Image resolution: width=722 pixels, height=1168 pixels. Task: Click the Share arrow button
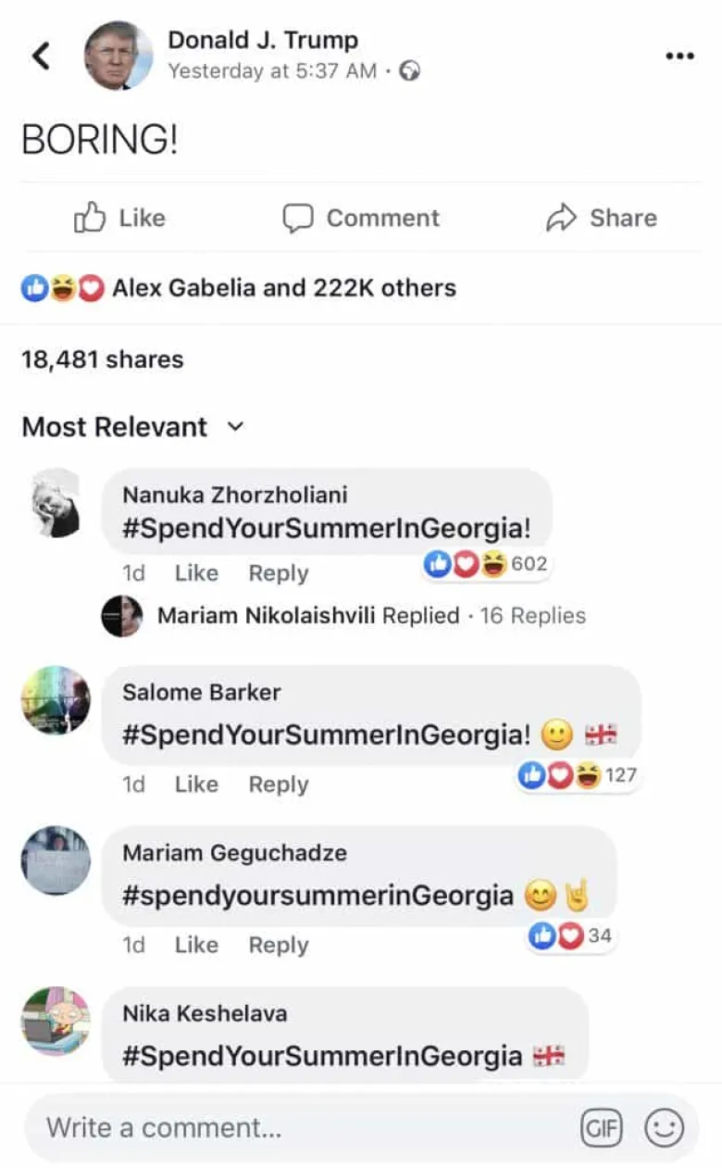pos(602,219)
